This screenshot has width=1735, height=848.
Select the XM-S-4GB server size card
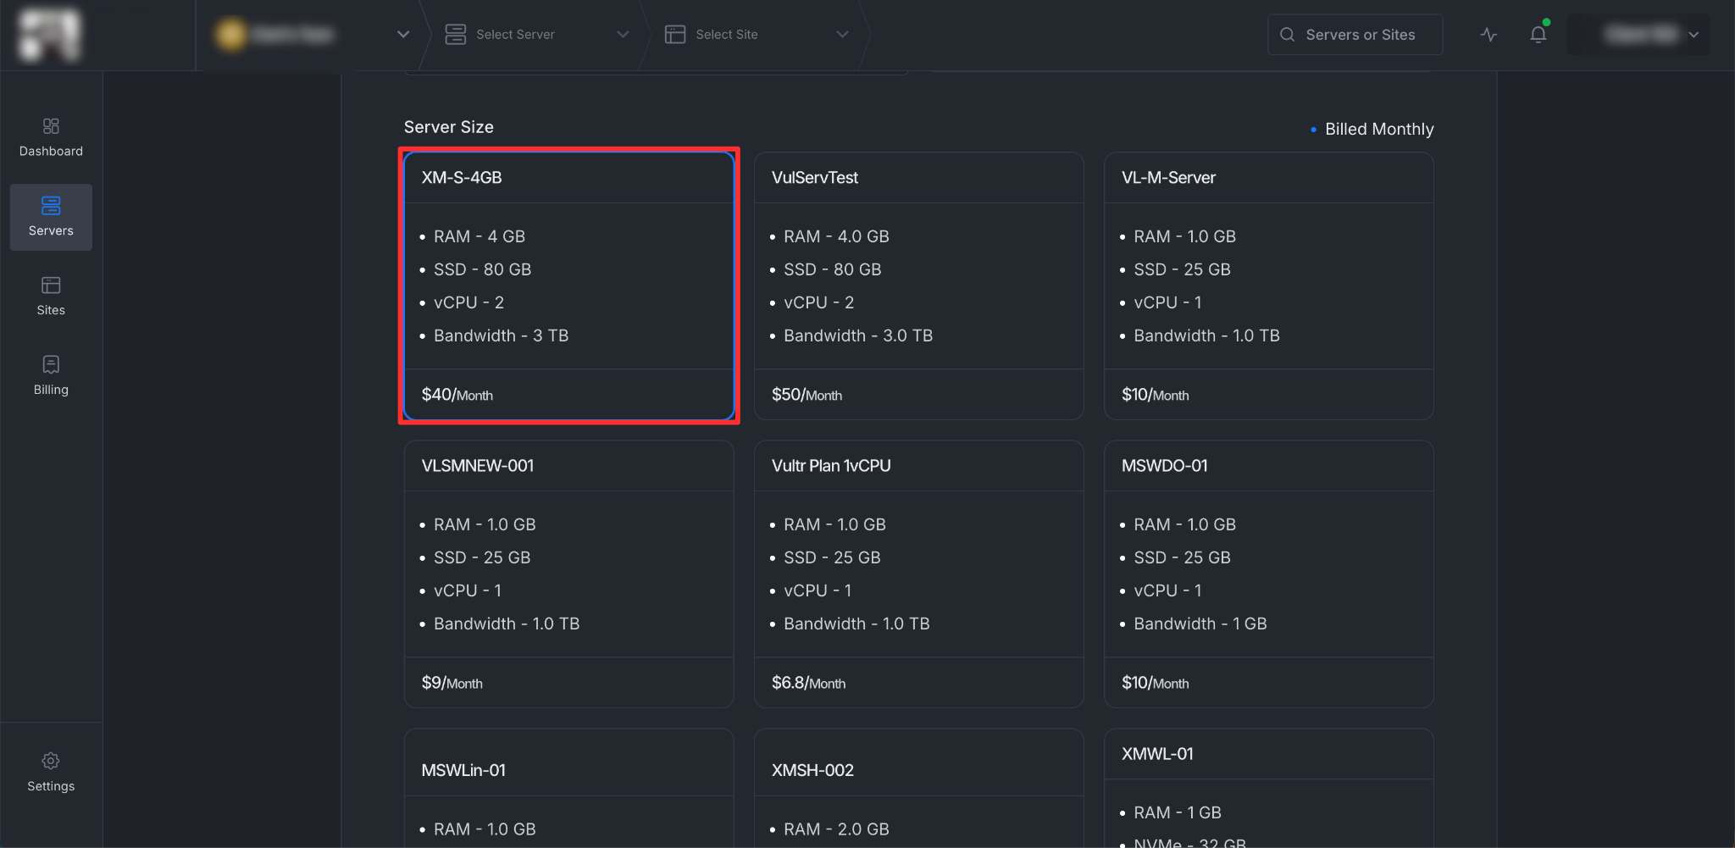pos(568,285)
